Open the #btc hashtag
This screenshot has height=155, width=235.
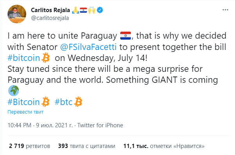tap(64, 102)
